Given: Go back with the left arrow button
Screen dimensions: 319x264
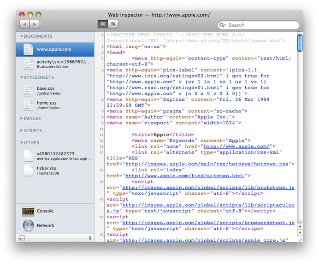Looking at the screenshot, I should tap(24, 24).
